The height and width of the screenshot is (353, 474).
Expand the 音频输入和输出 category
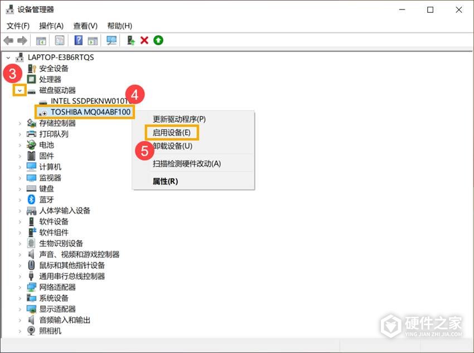pyautogui.click(x=20, y=320)
